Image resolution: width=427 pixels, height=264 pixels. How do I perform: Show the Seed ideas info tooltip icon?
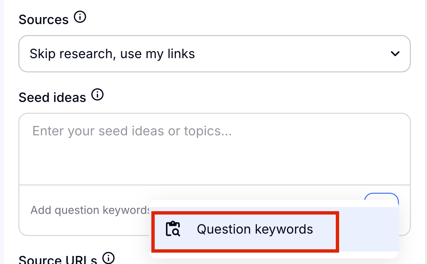(x=97, y=95)
